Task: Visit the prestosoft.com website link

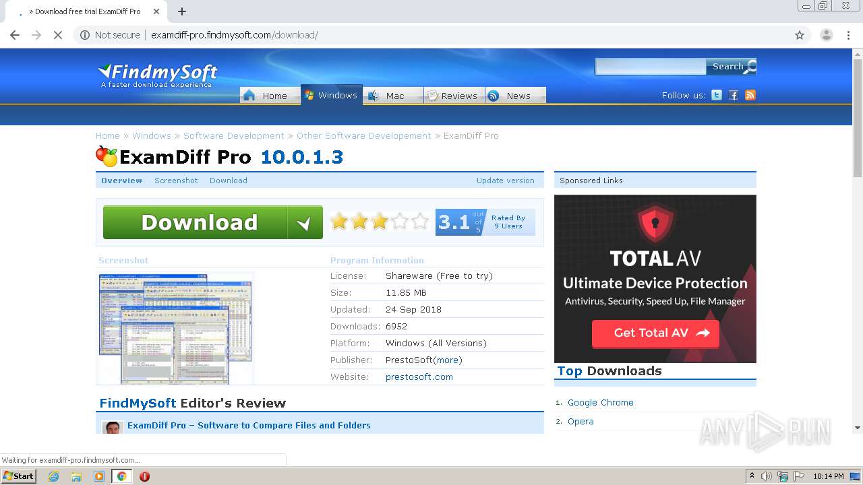Action: point(419,377)
